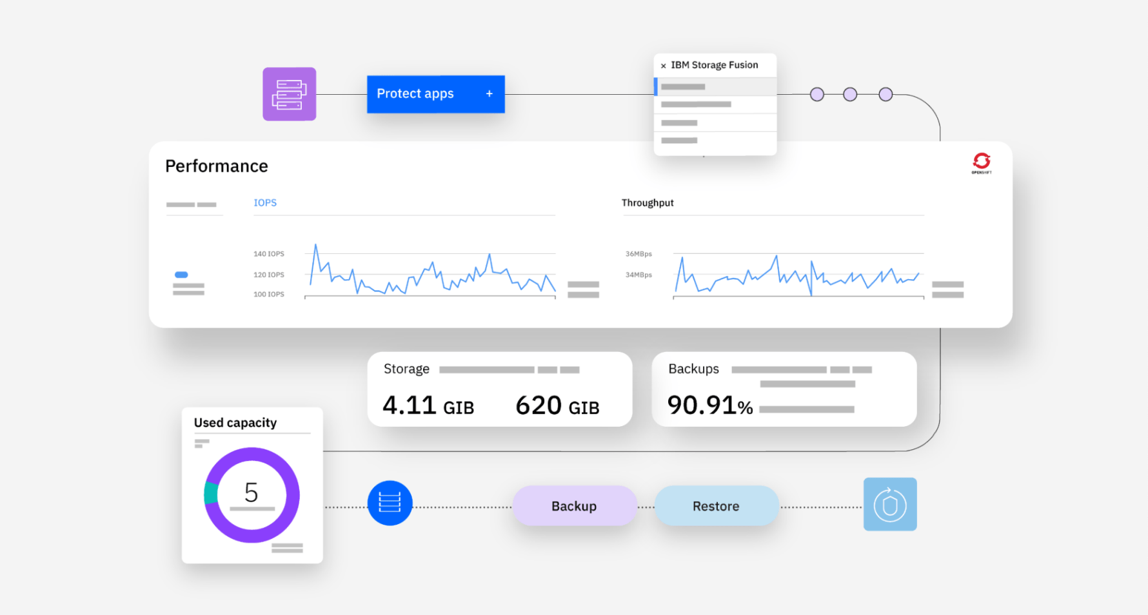This screenshot has height=615, width=1148.
Task: Click the 4.11 GIB storage value
Action: coord(428,405)
